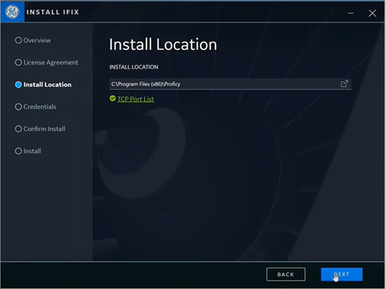Screen dimensions: 385x289
Task: Go to Confirm Install step label
Action: click(44, 129)
